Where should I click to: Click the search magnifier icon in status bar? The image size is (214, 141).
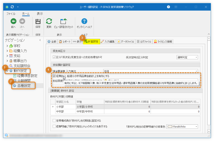pos(6,135)
